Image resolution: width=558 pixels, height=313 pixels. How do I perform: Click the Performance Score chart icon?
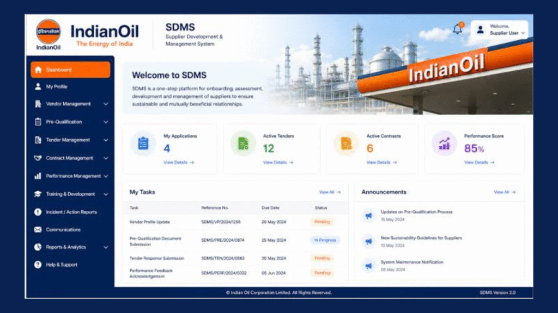[x=444, y=143]
